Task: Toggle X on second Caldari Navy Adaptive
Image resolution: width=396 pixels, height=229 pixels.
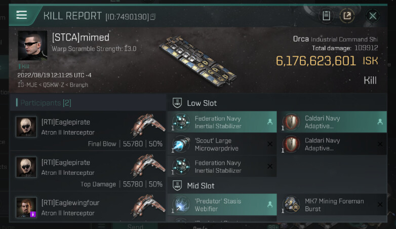Action: click(380, 144)
